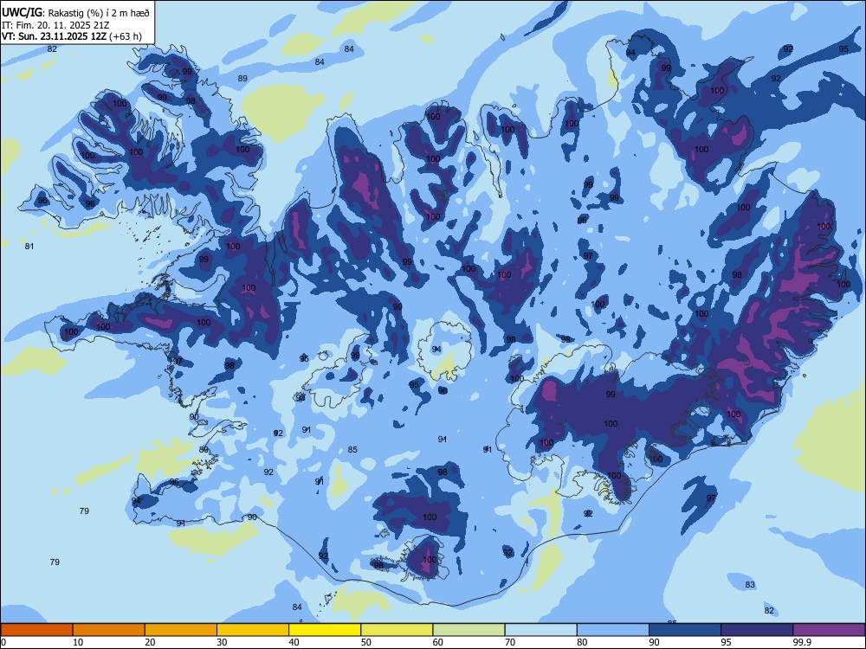
Task: Click the init time "IT: Fim. 20. 11. 2025 21Z"
Action: click(55, 25)
